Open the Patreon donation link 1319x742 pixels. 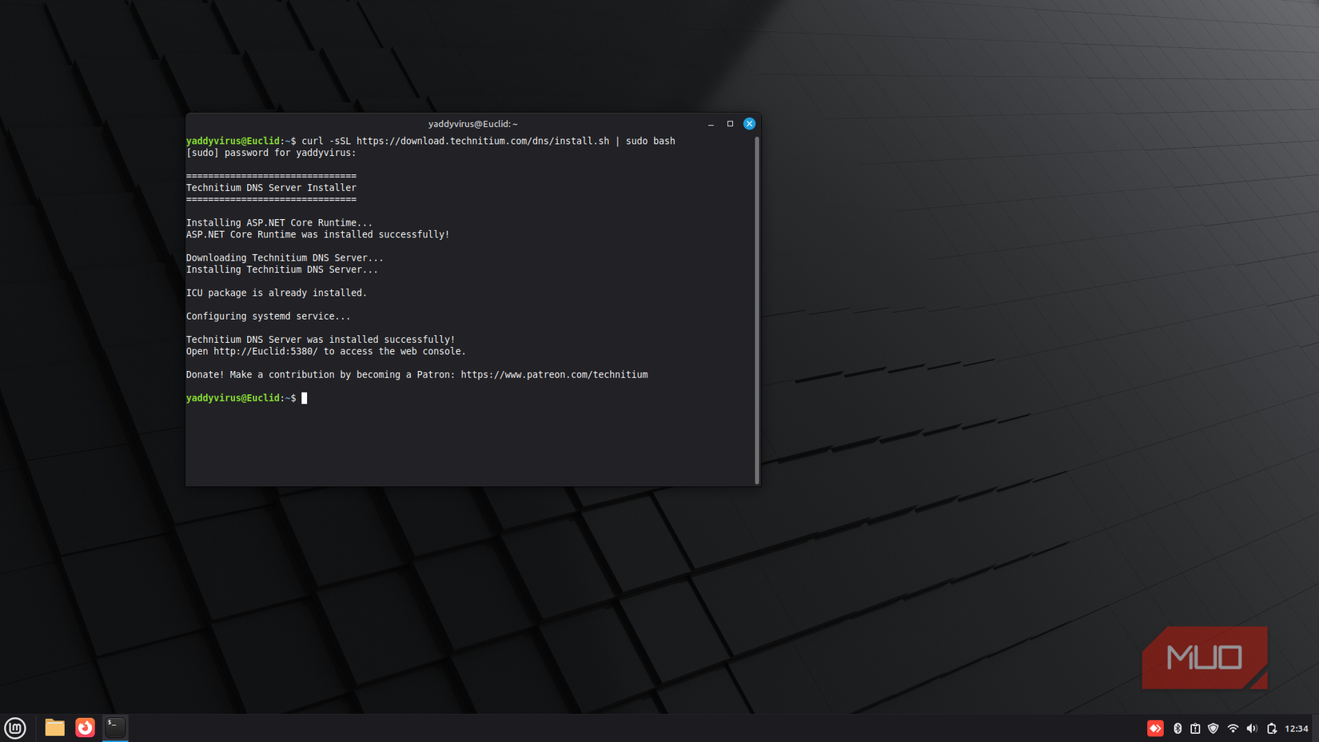pos(554,373)
